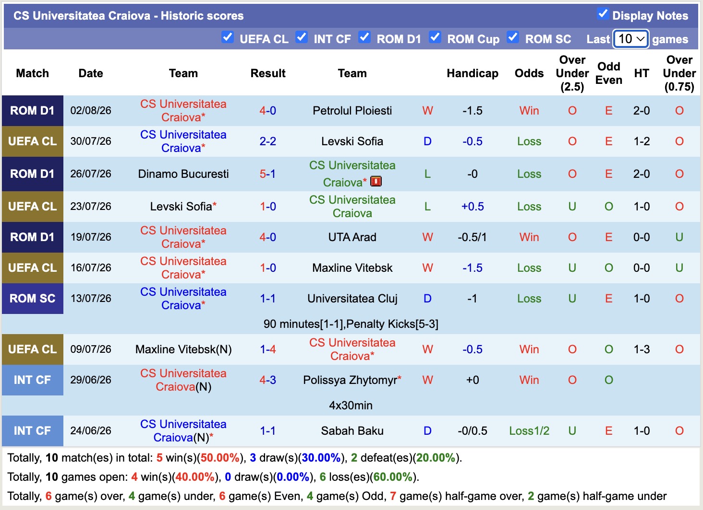Click the +0 handicap in the Polissya Zhytomyr row

(x=473, y=380)
